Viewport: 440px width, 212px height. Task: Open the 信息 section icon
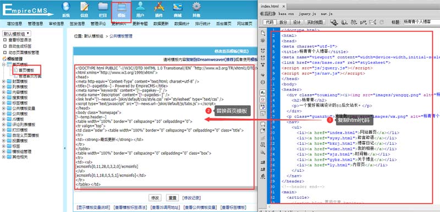[x=84, y=9]
